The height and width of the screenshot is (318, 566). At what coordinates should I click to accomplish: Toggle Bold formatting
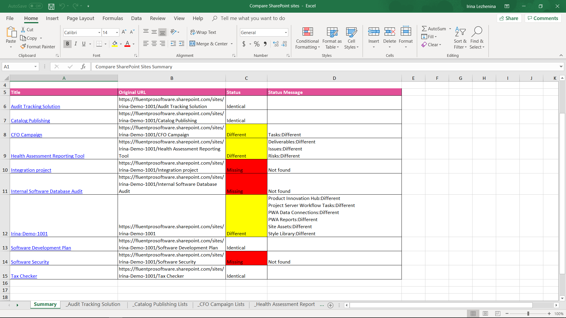coord(68,44)
